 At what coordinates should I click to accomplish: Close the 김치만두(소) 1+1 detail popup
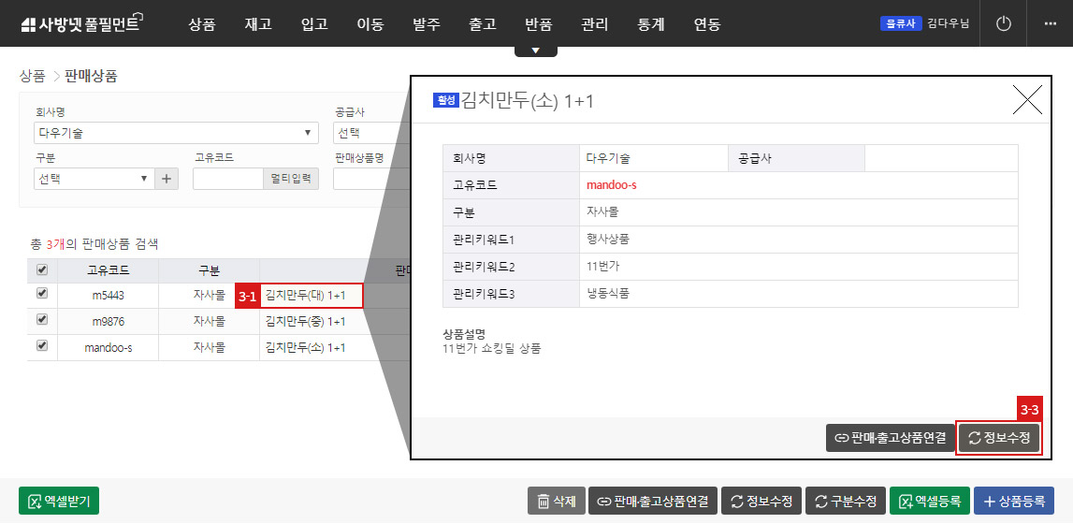tap(1026, 100)
